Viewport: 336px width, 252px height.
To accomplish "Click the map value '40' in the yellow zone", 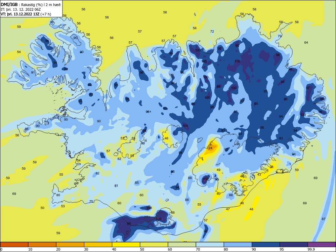I will [x=219, y=194].
